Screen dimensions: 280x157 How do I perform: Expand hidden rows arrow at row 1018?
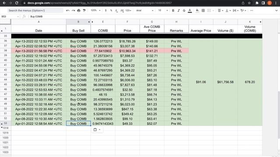2,127
